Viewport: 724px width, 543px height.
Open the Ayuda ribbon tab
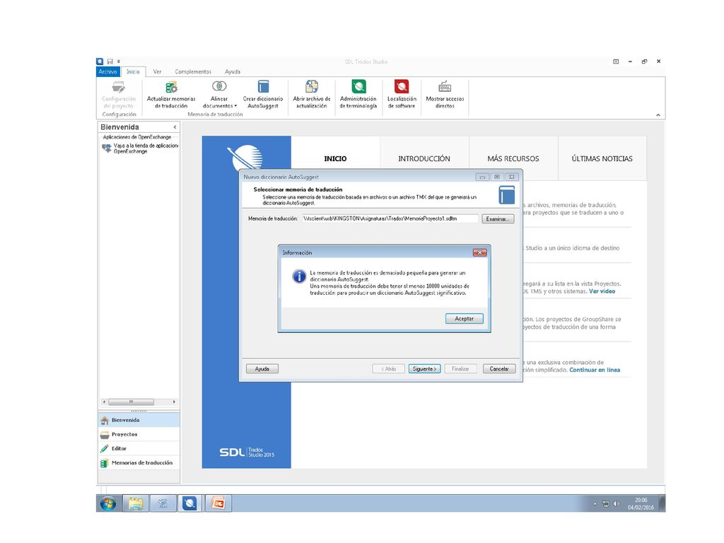pyautogui.click(x=232, y=71)
